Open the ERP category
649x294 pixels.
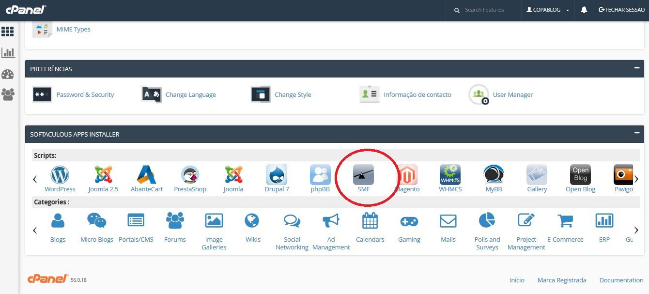(604, 228)
